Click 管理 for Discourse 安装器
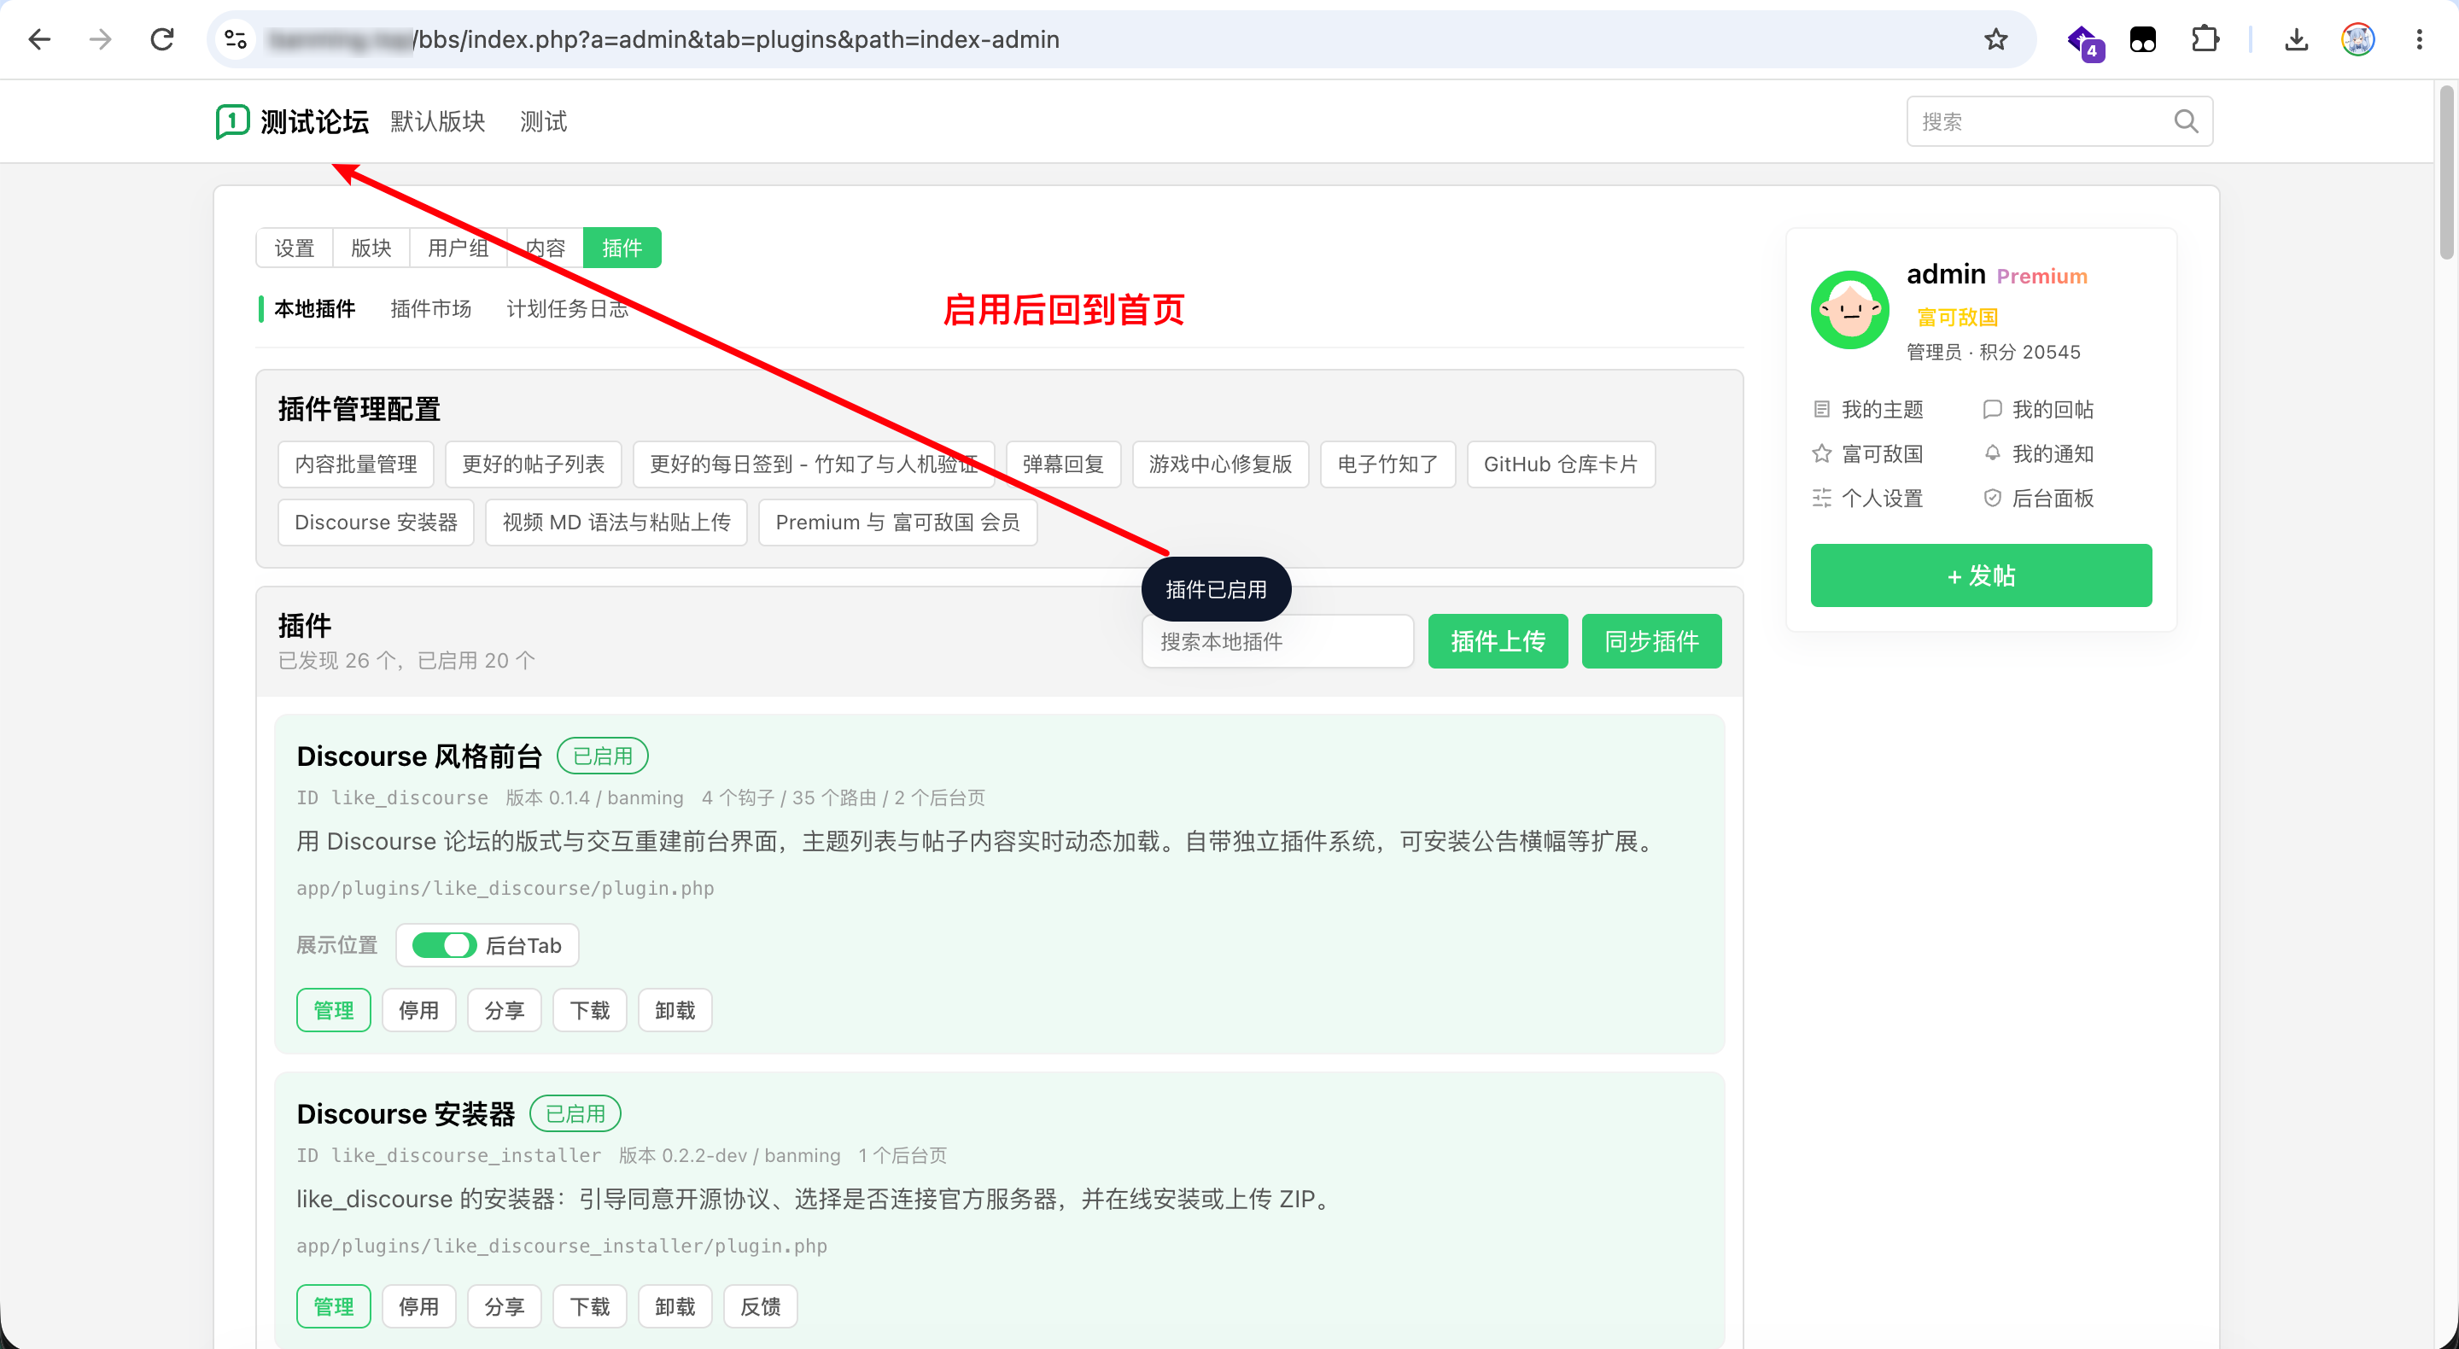 333,1306
